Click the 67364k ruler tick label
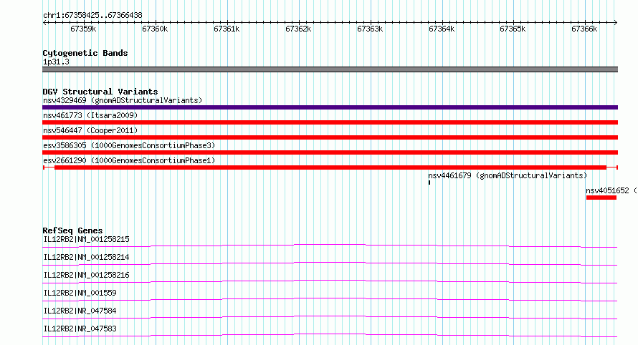The width and height of the screenshot is (638, 345). pos(442,29)
